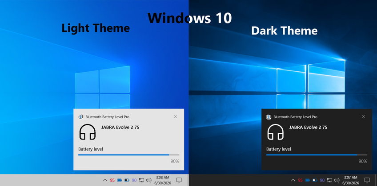Click the red 95 tray icon, dark theme
377x186 pixels.
(300, 180)
